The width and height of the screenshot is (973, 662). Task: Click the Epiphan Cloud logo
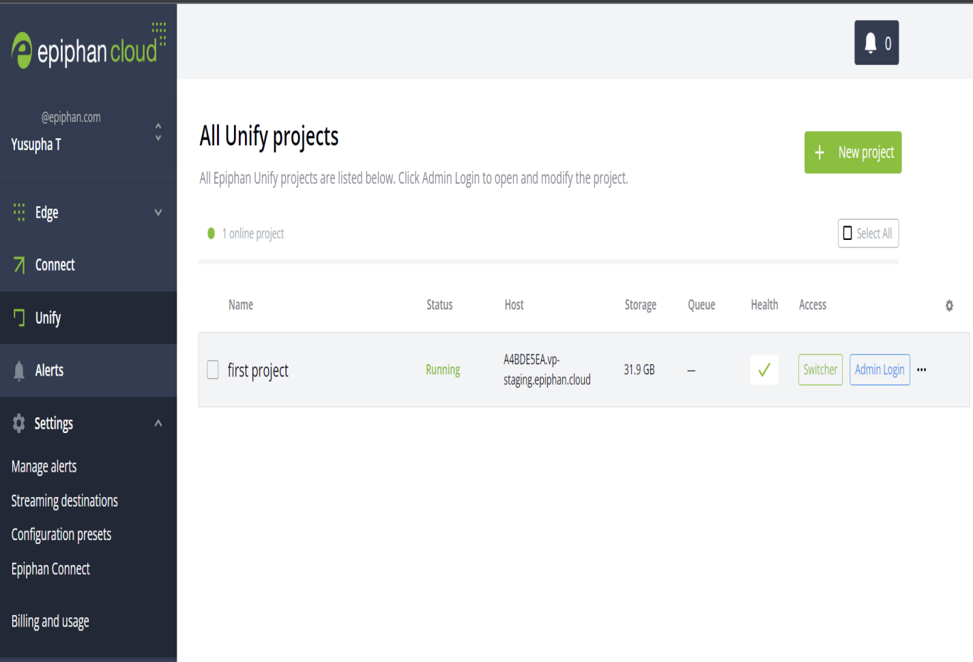pyautogui.click(x=89, y=46)
